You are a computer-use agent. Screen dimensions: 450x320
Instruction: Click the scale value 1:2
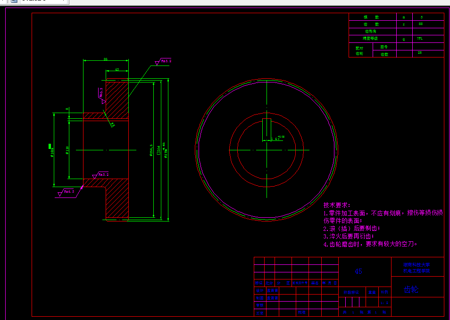384,303
